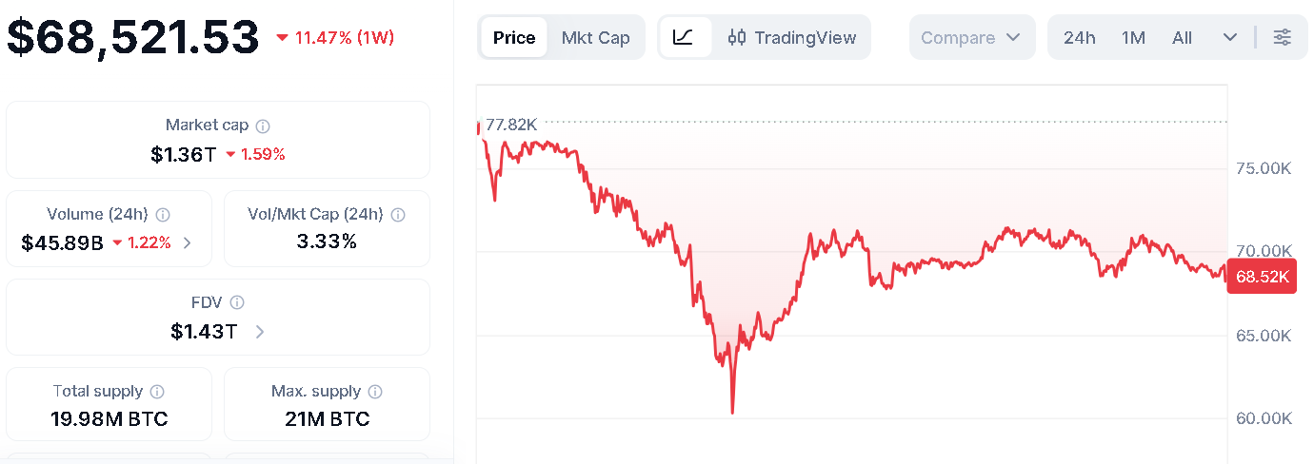Click the FDV info icon
The image size is (1314, 464).
[x=237, y=302]
